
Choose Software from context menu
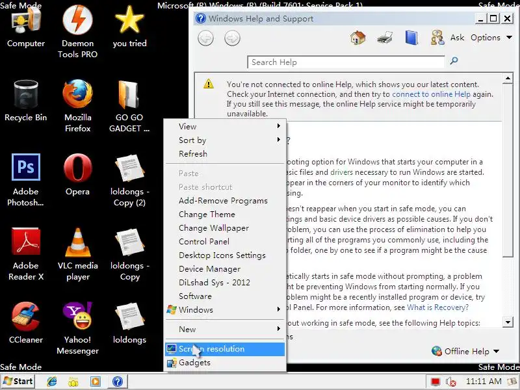point(225,296)
